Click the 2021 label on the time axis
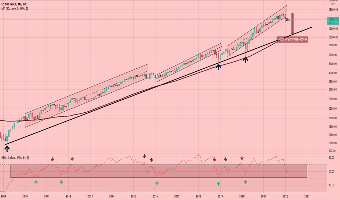 [263, 196]
